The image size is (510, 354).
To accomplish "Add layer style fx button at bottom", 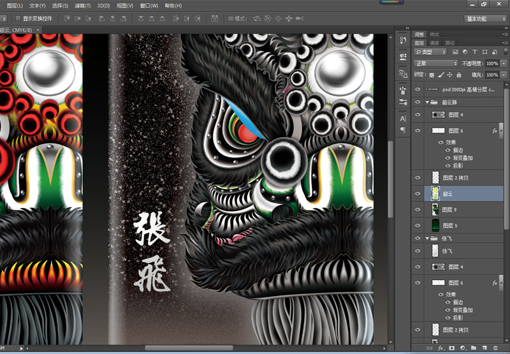I will (441, 348).
